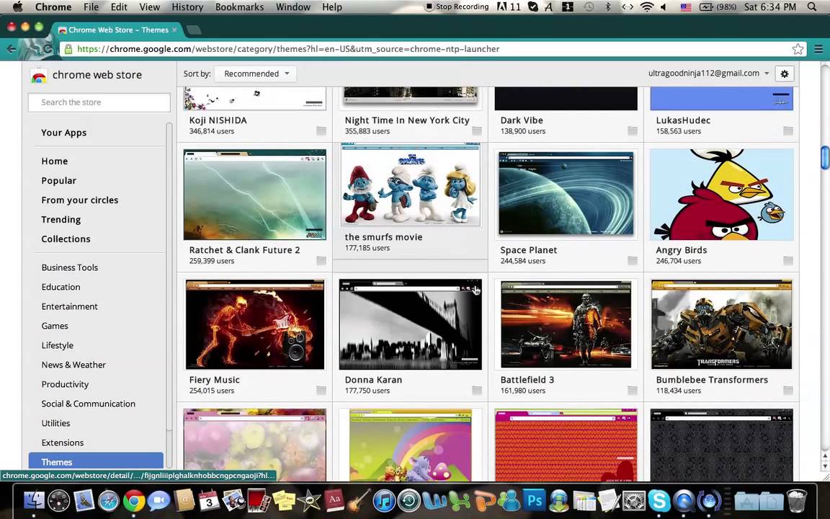Select the News & Weather category
Screen dimensions: 830x519
tap(73, 365)
